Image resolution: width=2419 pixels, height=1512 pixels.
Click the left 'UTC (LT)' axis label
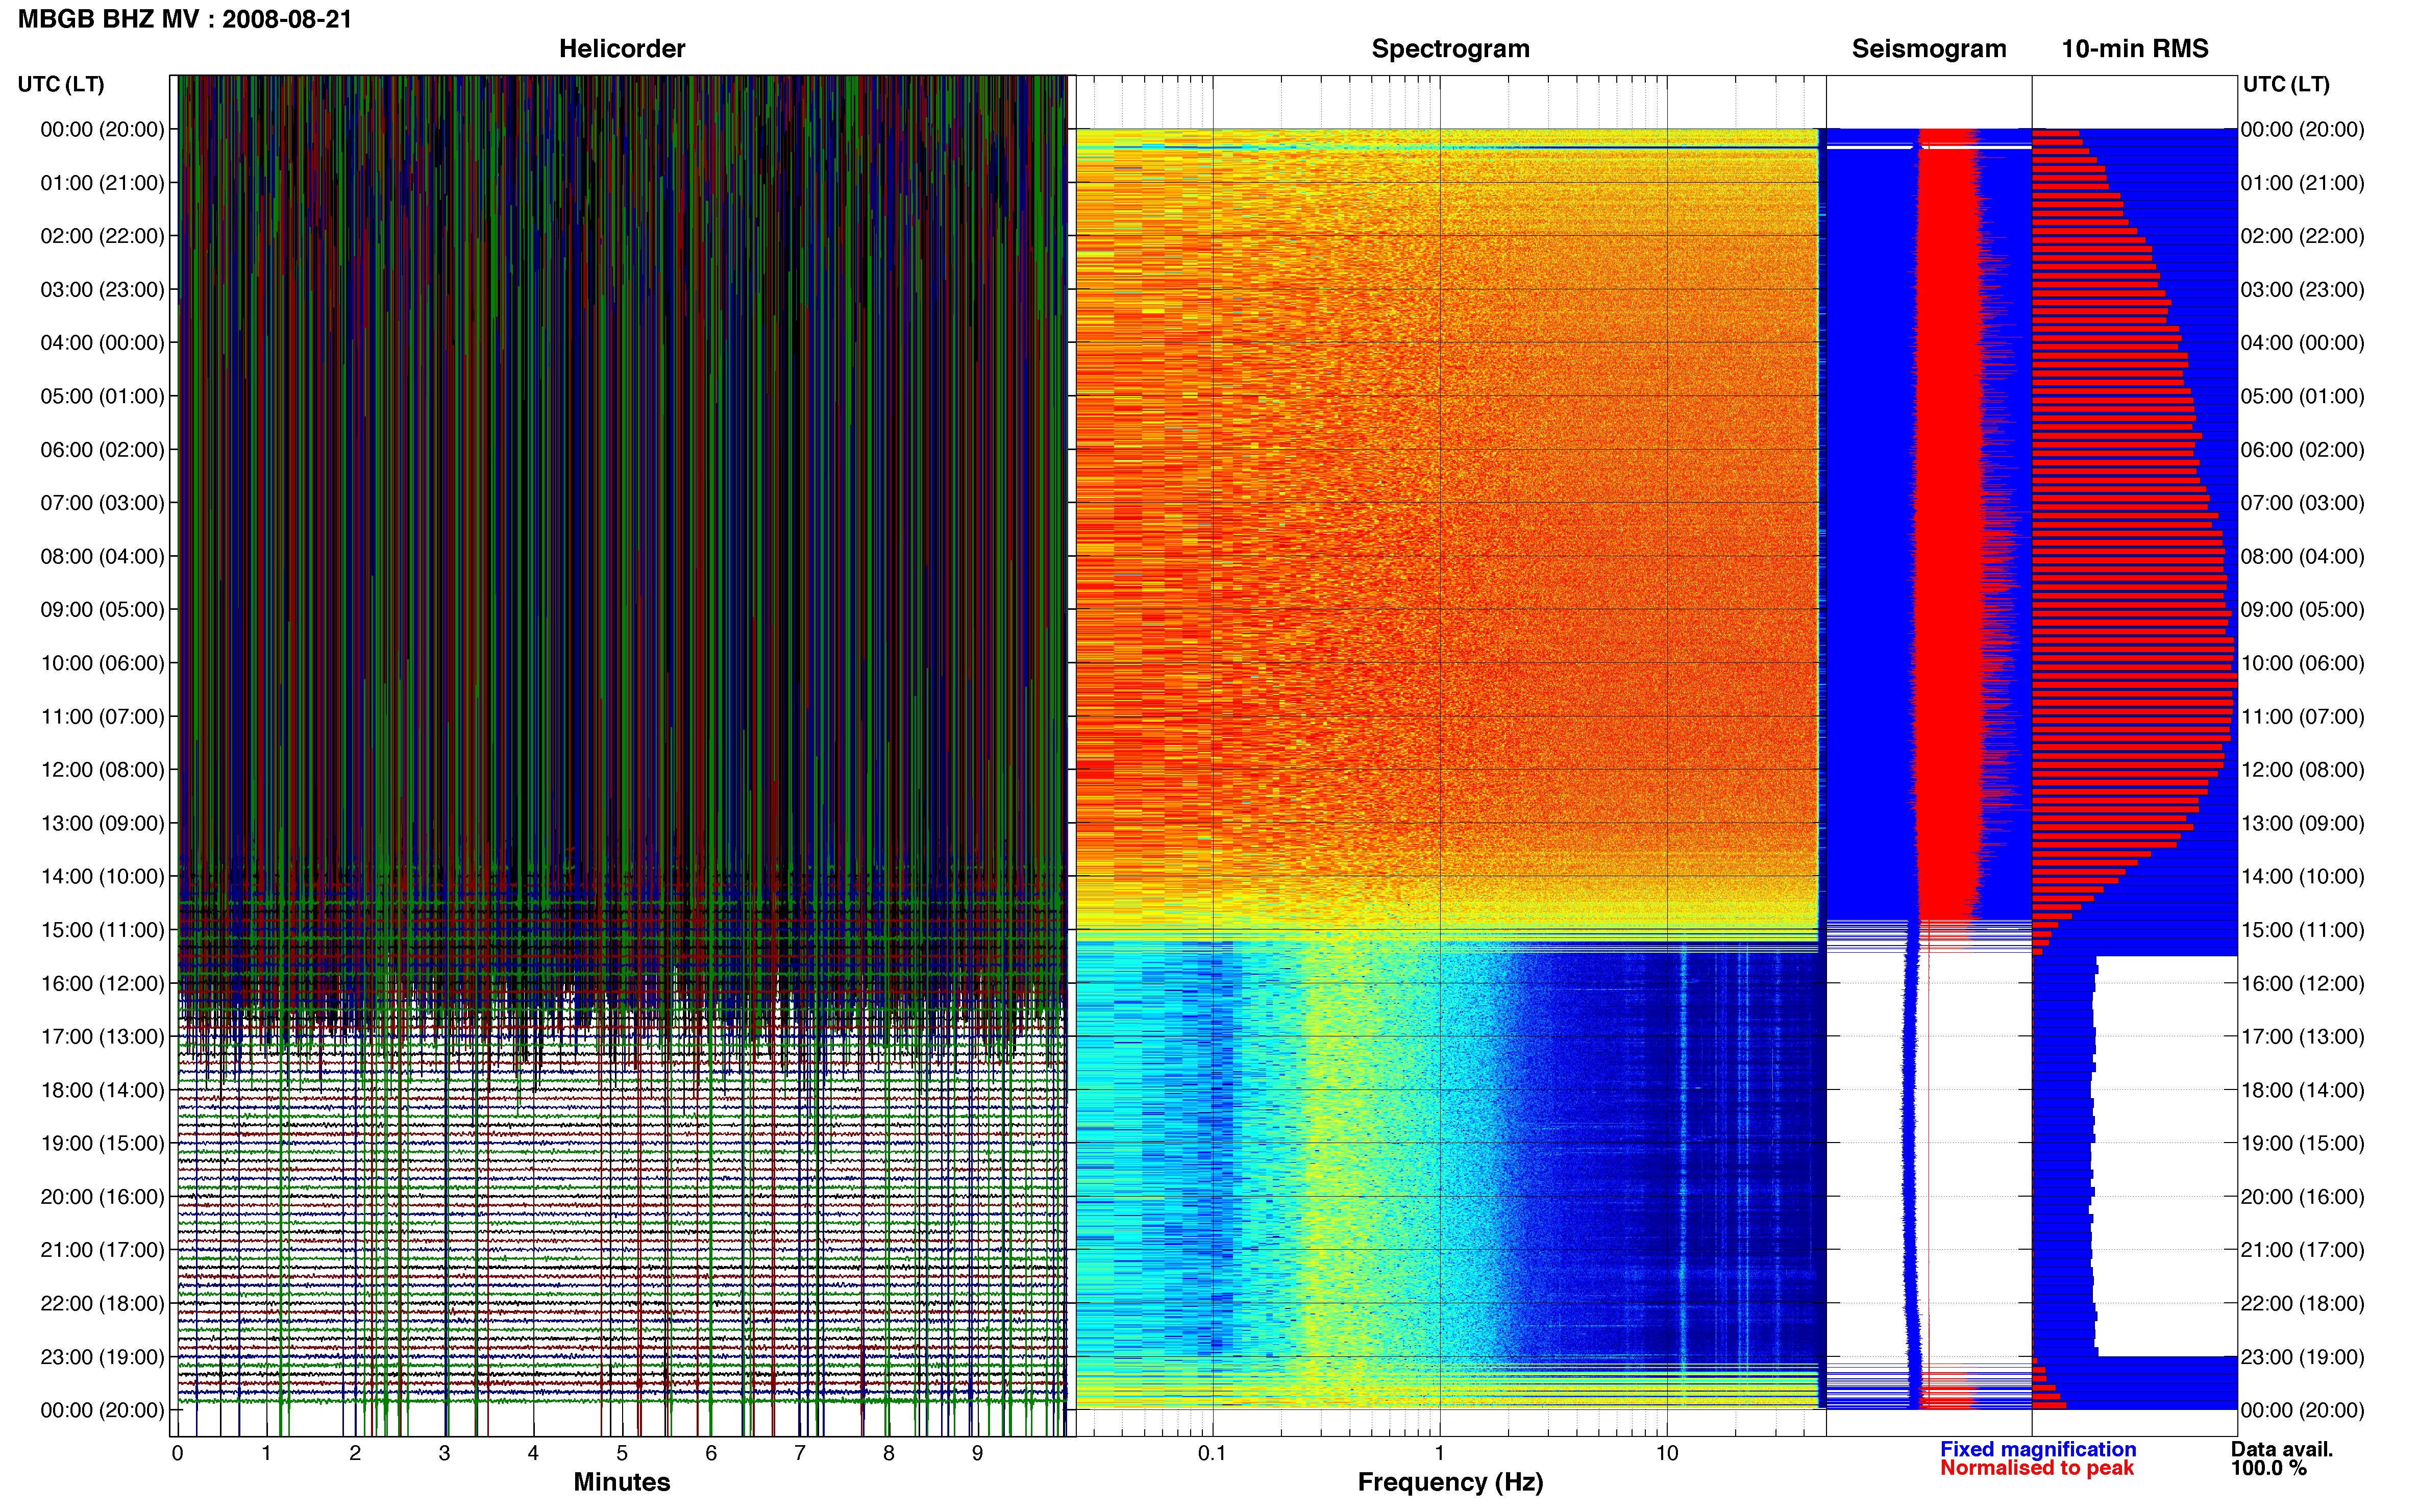(61, 84)
